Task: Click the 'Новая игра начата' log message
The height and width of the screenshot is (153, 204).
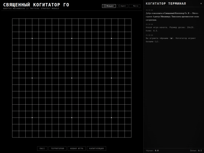Action: click(170, 29)
